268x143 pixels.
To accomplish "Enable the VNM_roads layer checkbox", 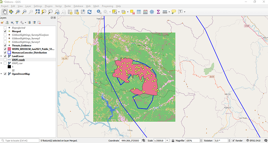I will 5,60.
